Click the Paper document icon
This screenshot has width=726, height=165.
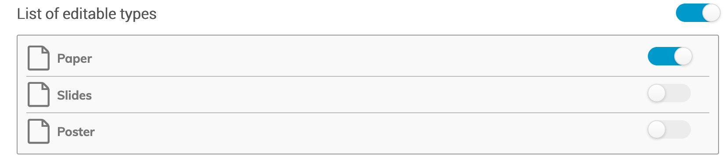pyautogui.click(x=39, y=58)
